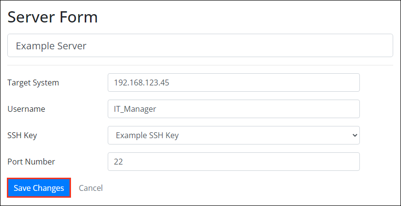Image resolution: width=401 pixels, height=206 pixels.
Task: Click the SSH Key label
Action: click(x=22, y=135)
